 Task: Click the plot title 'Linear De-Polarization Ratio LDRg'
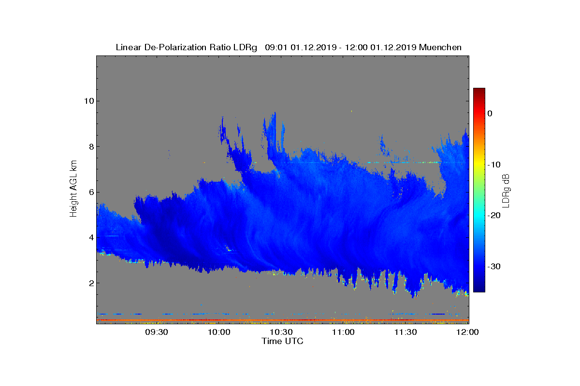187,47
